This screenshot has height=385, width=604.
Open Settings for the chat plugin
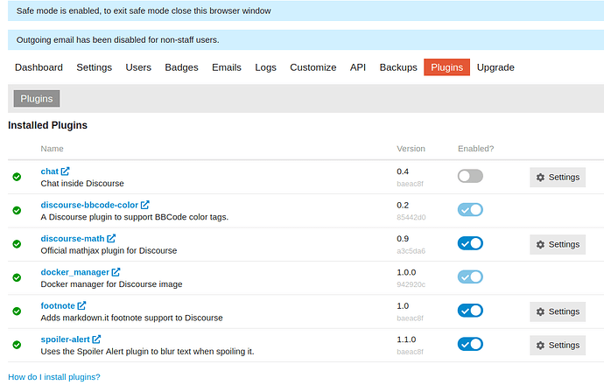click(558, 177)
